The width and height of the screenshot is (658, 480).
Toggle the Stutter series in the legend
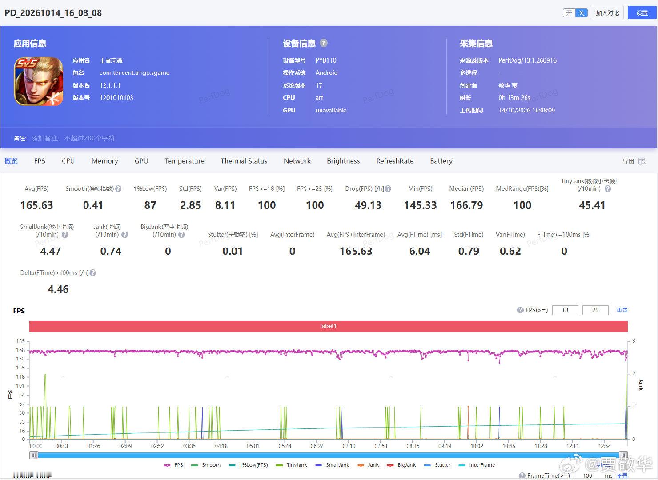[437, 465]
